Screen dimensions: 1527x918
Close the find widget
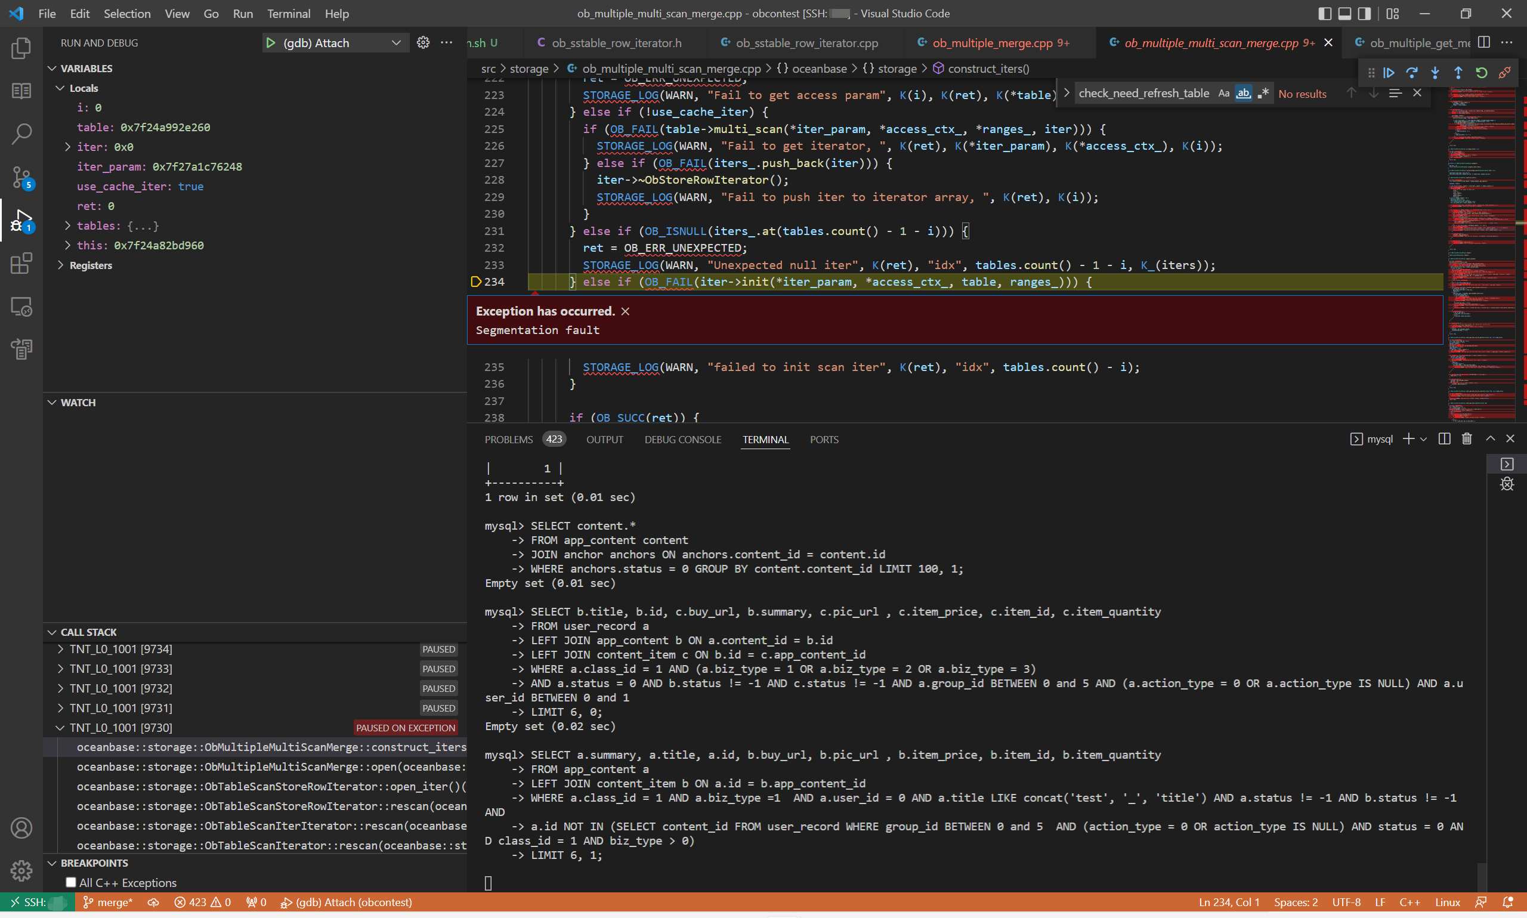1417,93
